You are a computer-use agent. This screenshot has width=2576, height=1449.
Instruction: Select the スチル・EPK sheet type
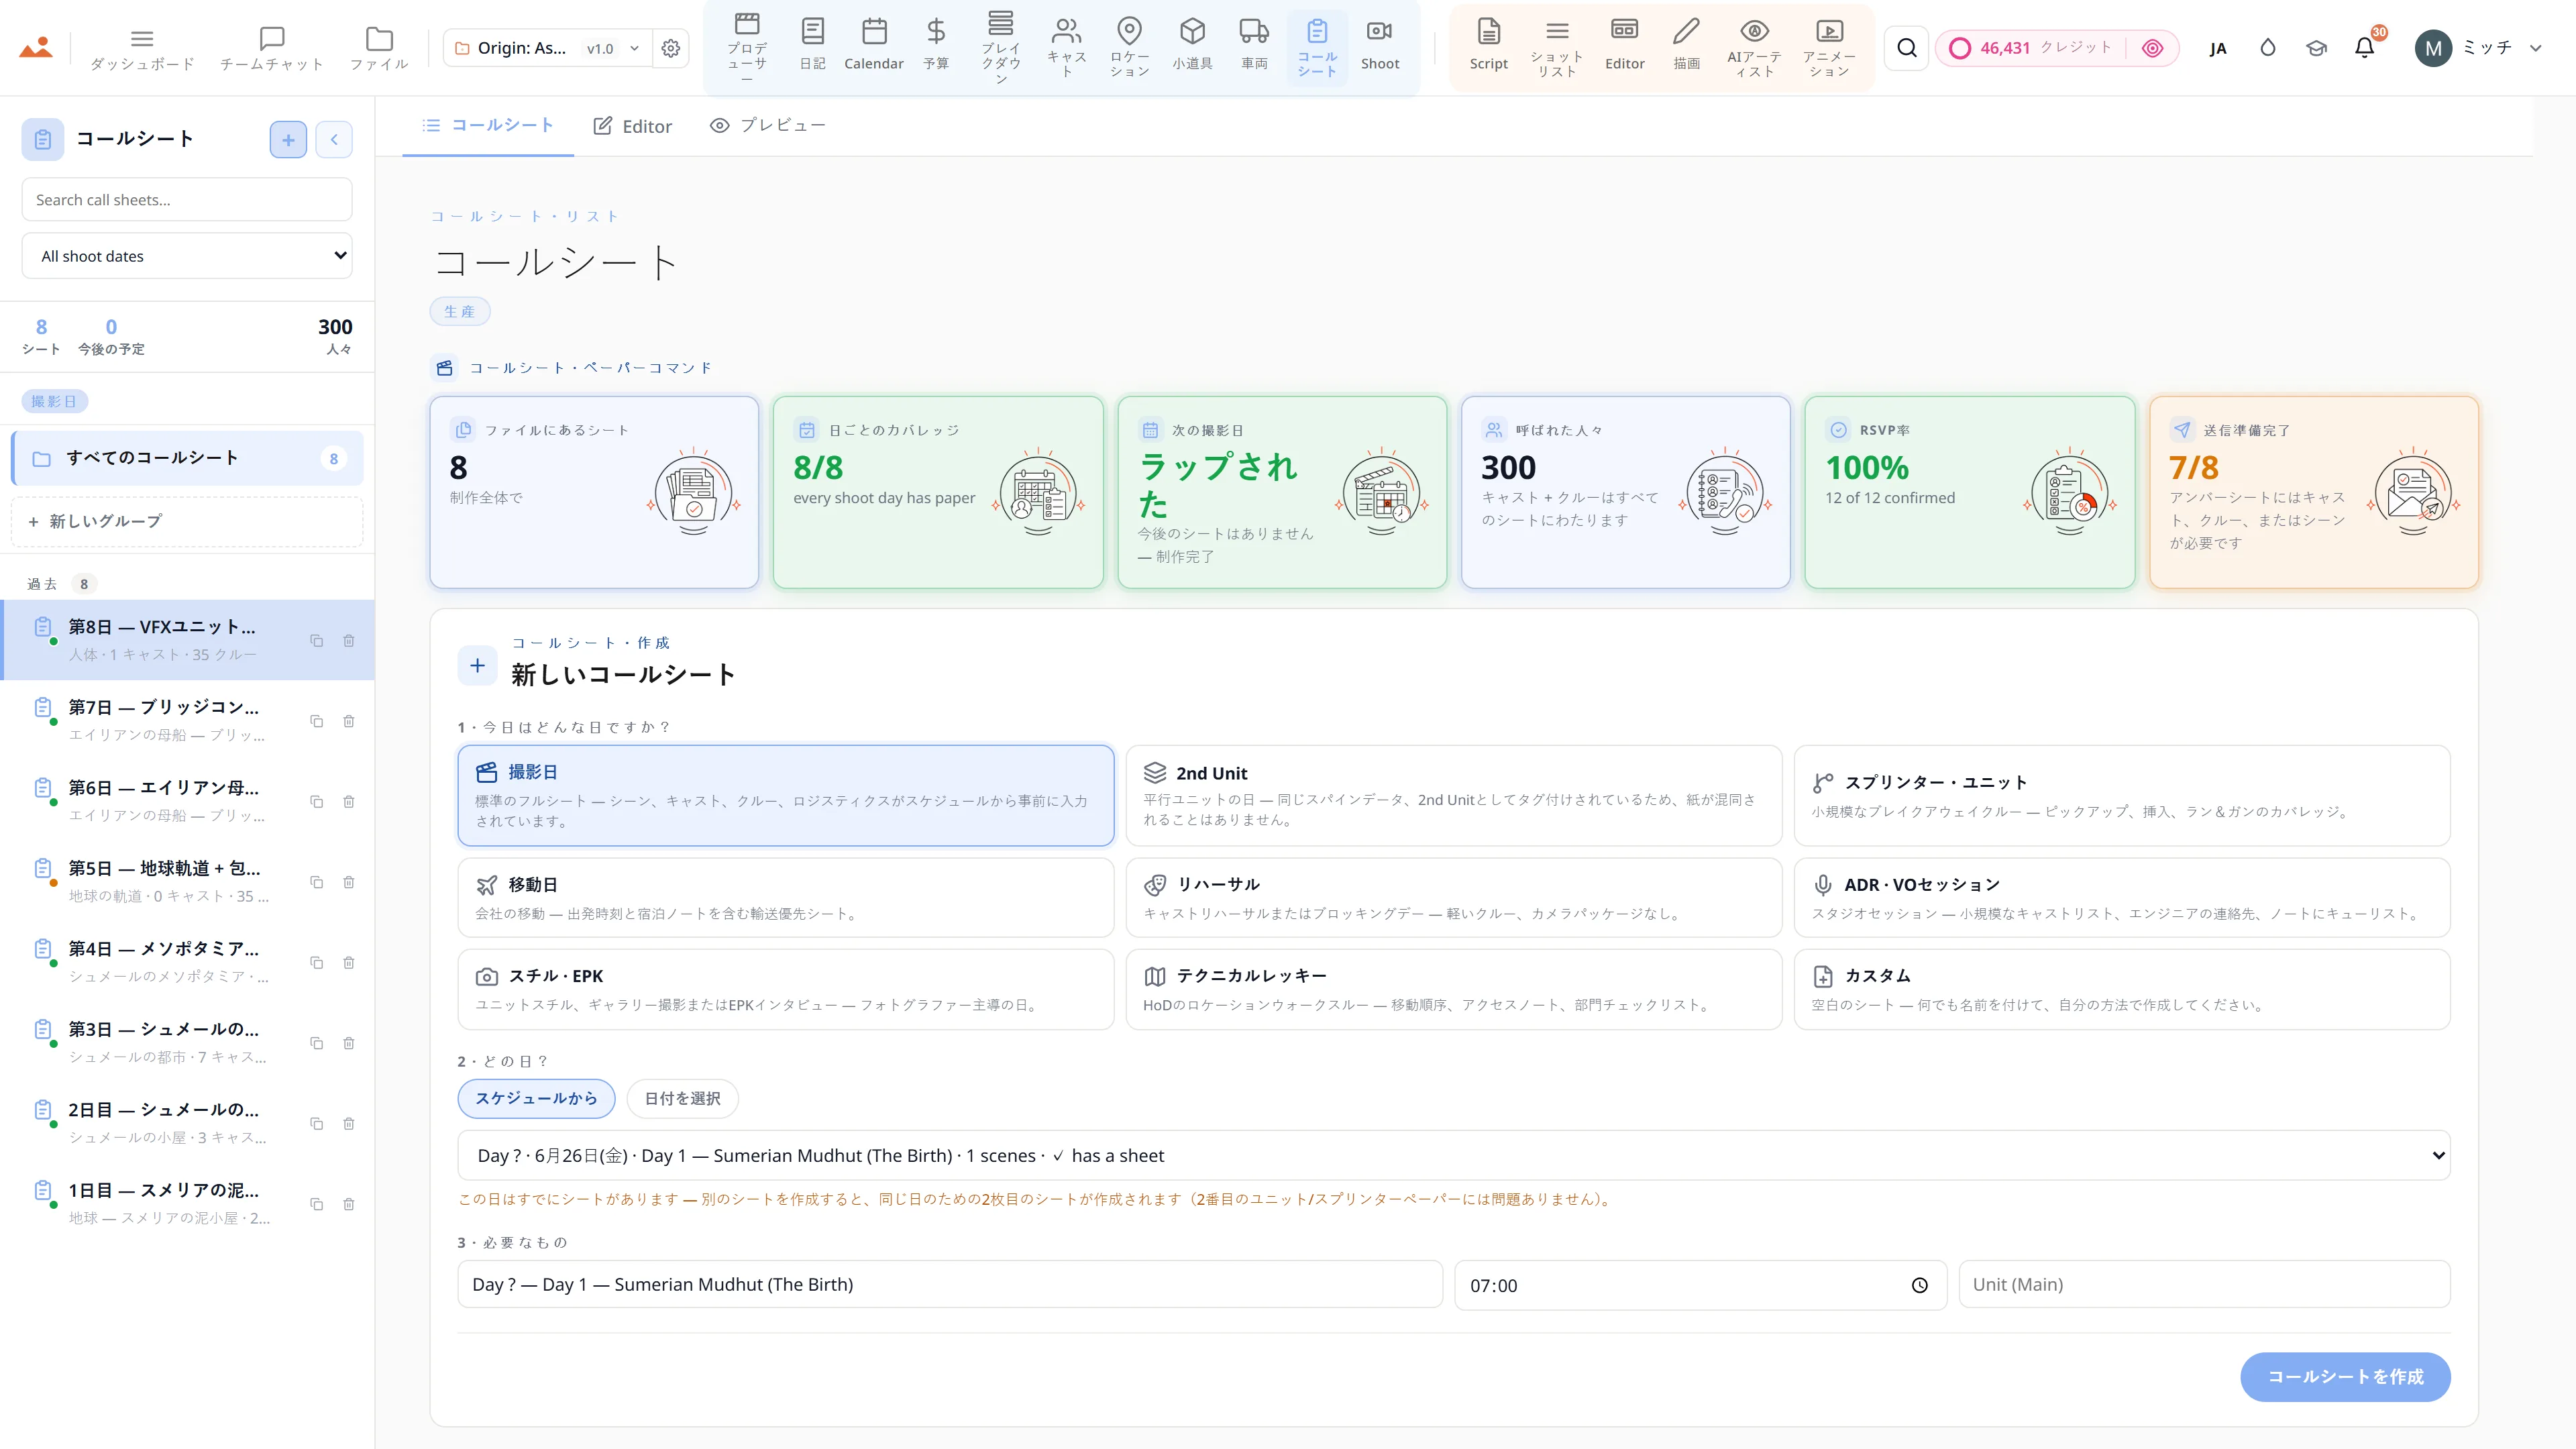(x=786, y=989)
